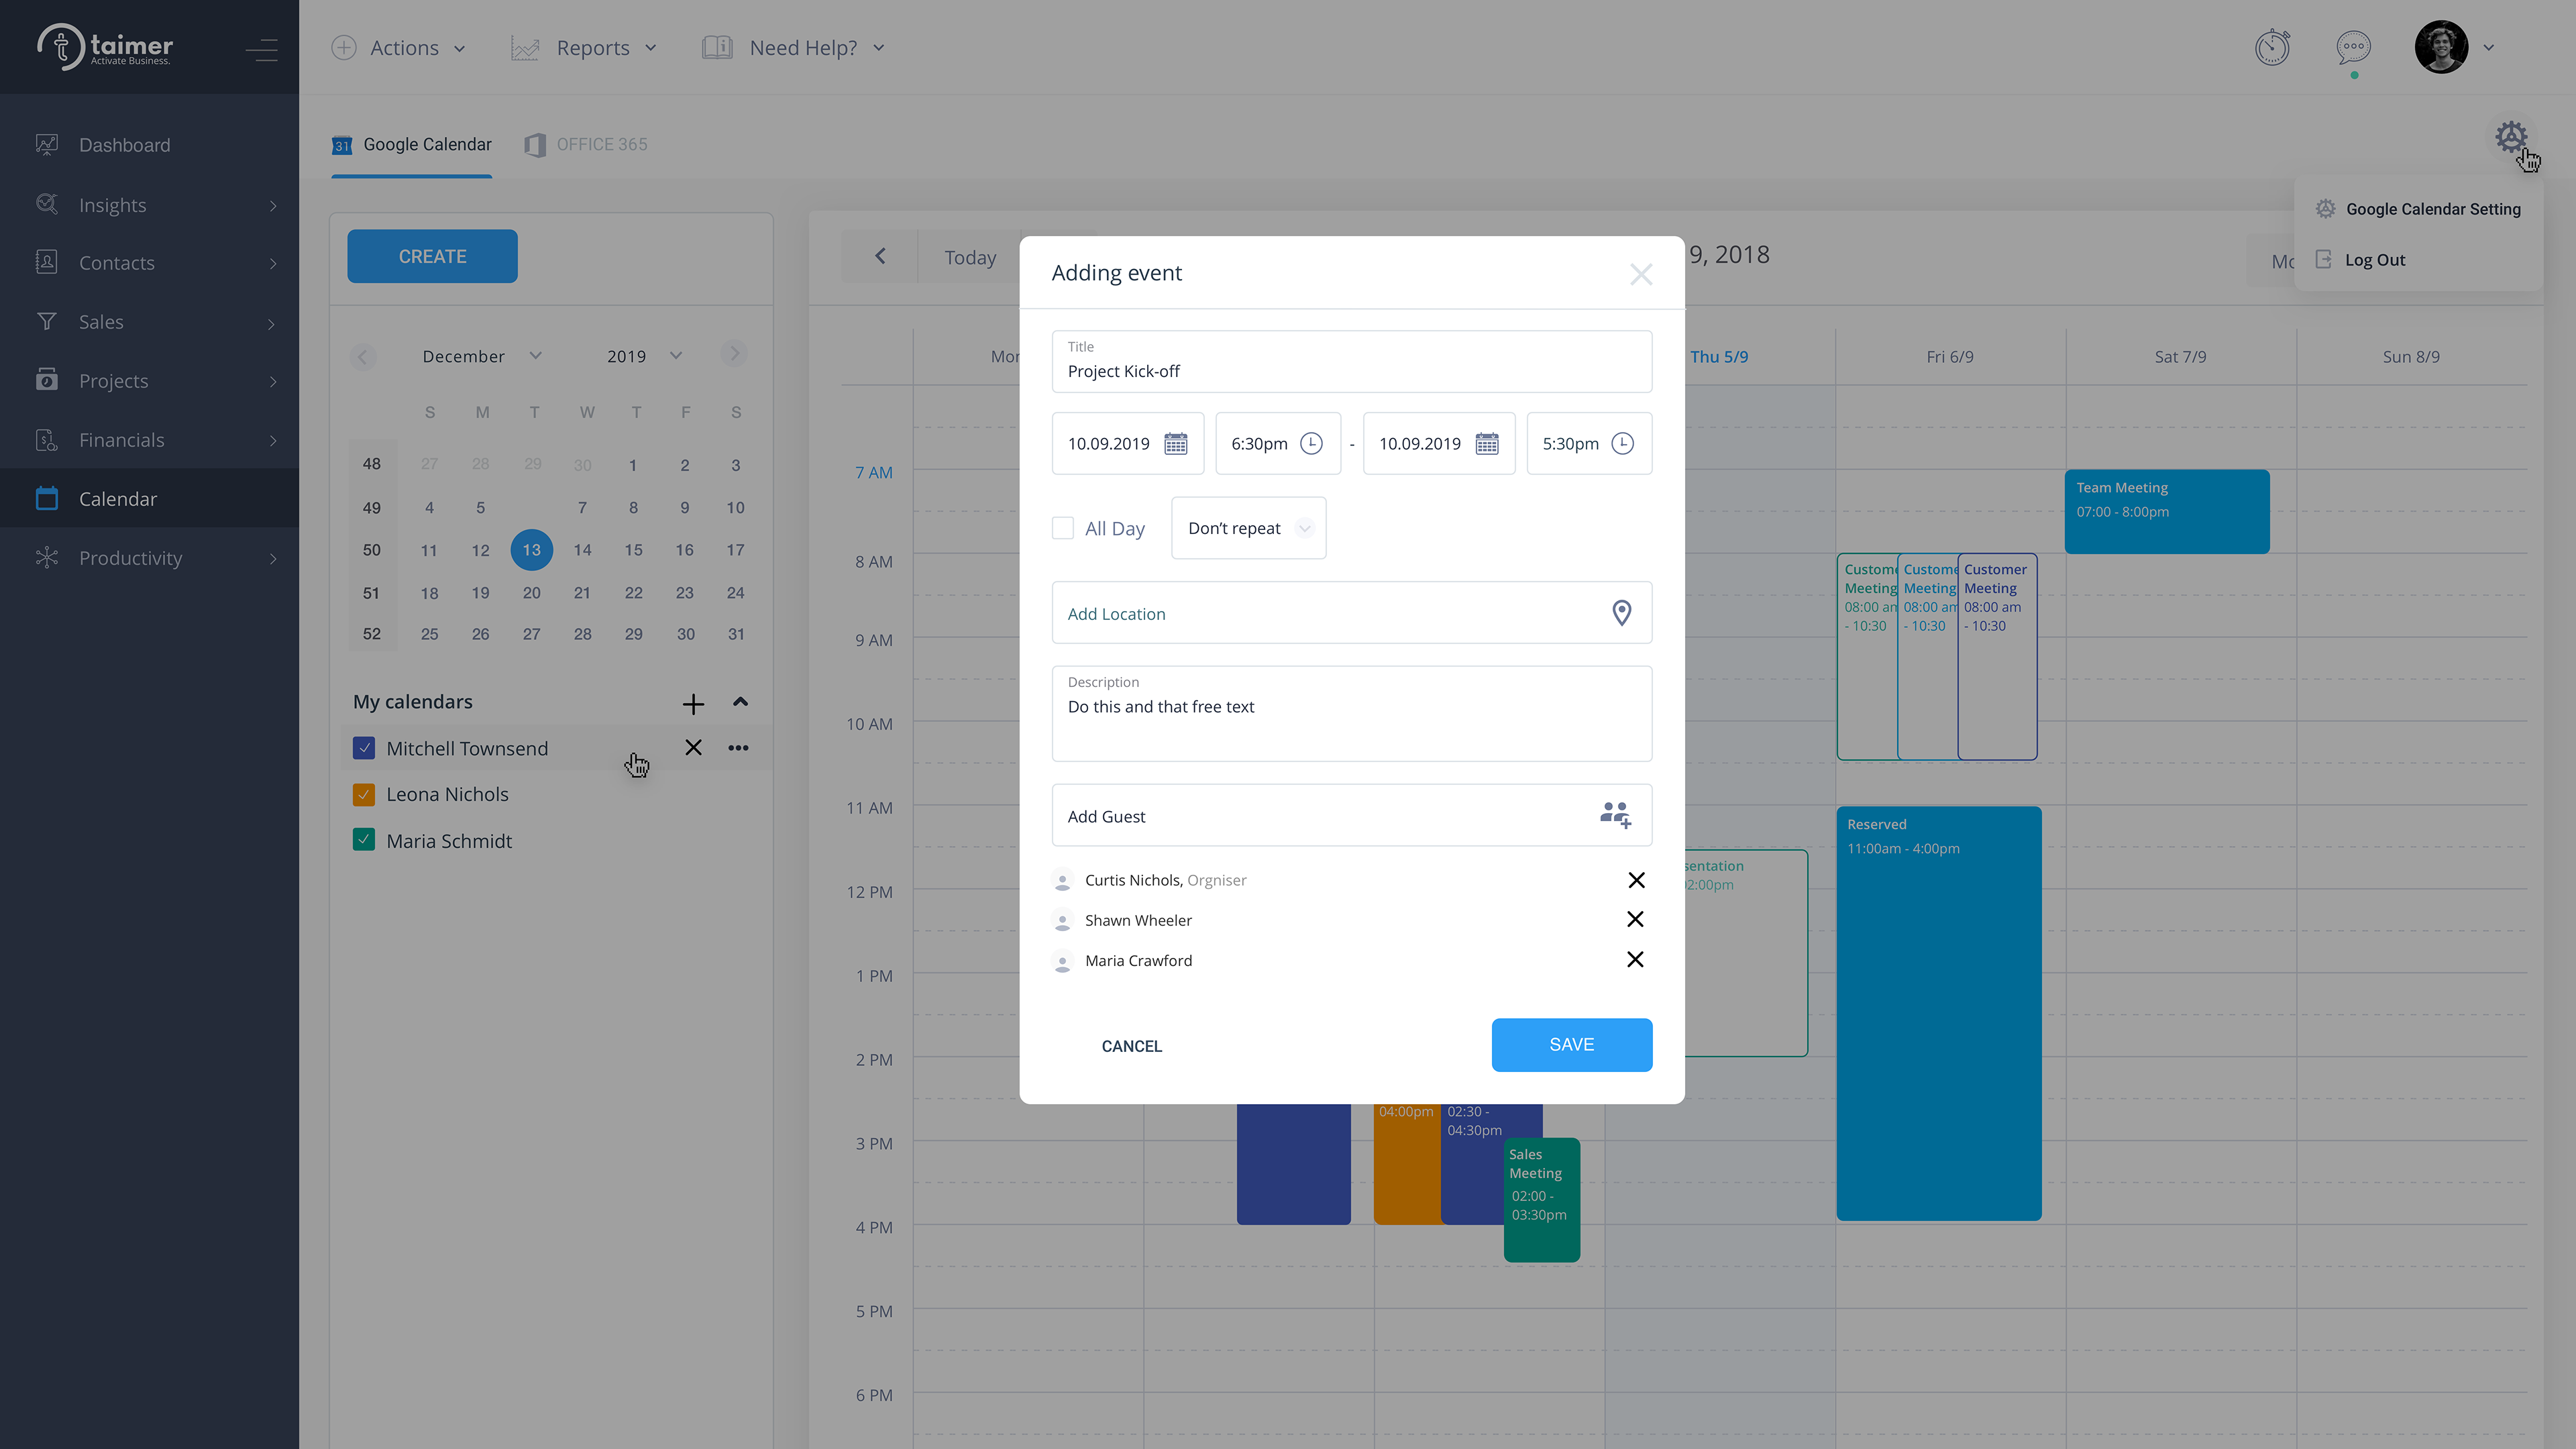Go to previous month in mini calendar
Image resolution: width=2576 pixels, height=1449 pixels.
point(363,356)
